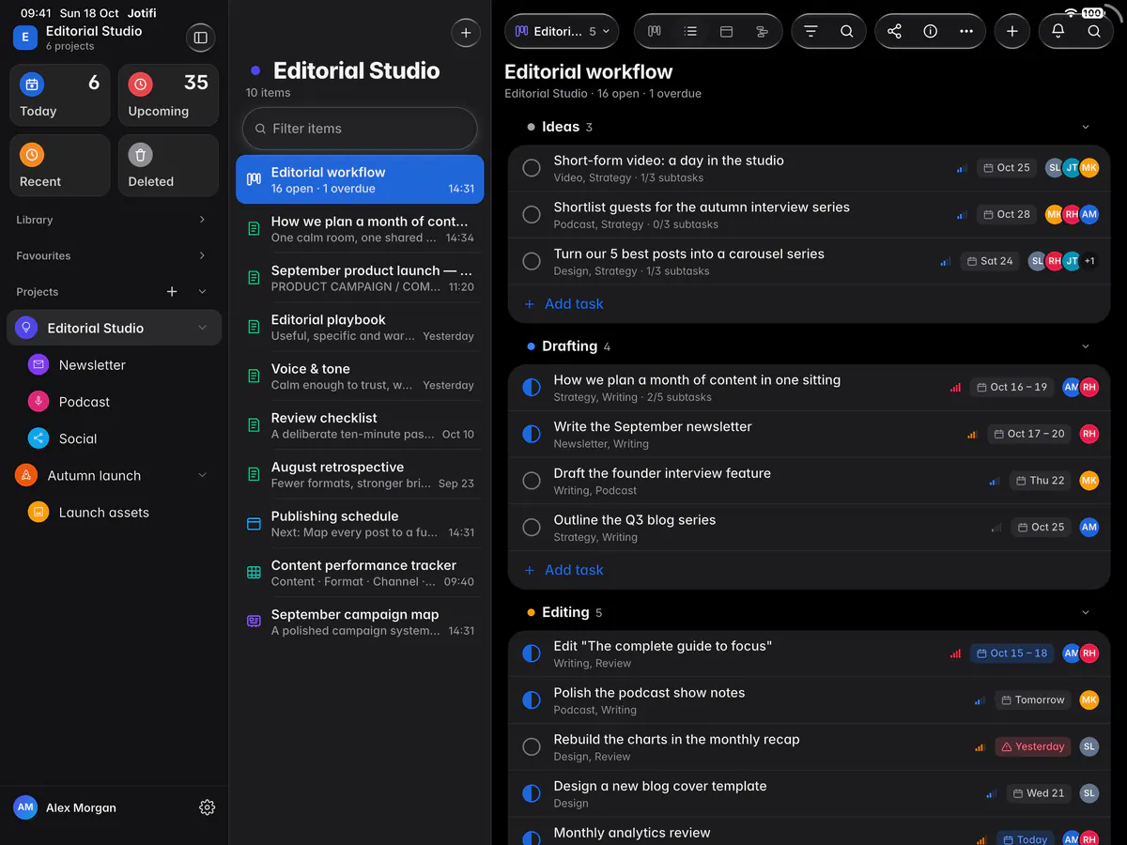Open Editorial playbook document
Viewport: 1127px width, 845px height.
360,327
